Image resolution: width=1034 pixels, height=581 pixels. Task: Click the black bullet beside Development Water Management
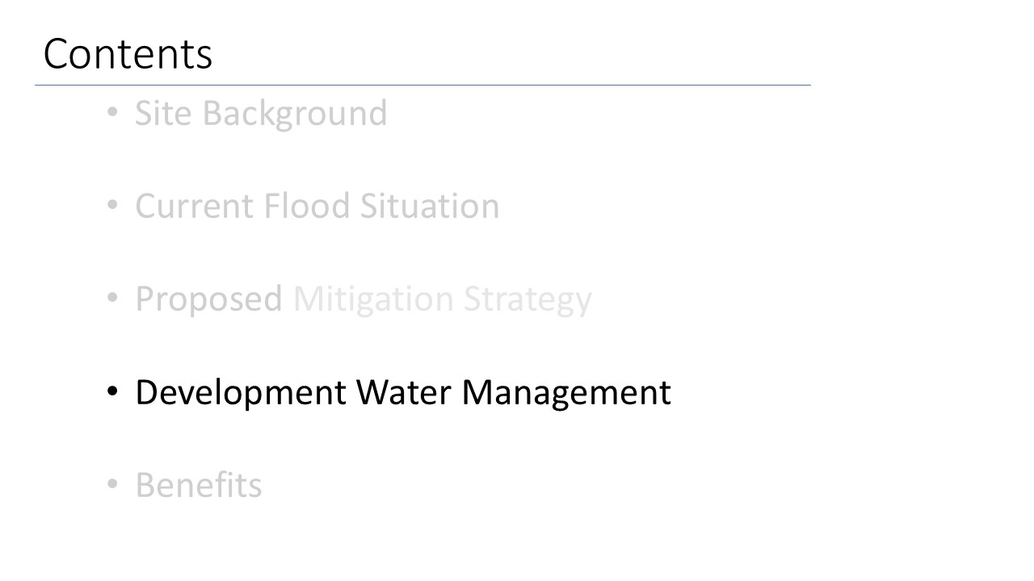tap(114, 393)
